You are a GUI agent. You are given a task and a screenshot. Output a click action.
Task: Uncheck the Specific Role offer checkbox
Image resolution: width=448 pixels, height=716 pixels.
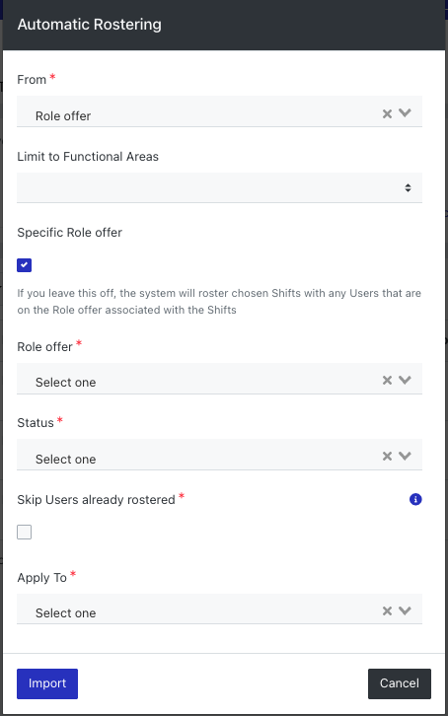click(25, 265)
